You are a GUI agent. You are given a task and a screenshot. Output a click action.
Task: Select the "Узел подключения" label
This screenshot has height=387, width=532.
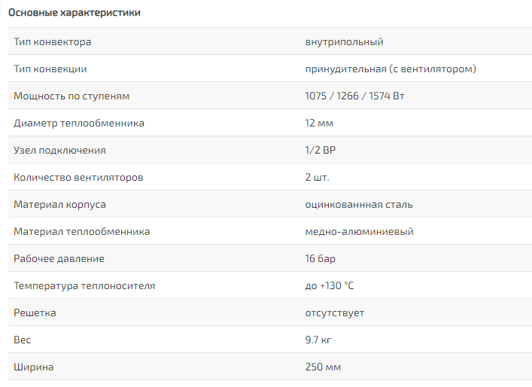pyautogui.click(x=60, y=151)
